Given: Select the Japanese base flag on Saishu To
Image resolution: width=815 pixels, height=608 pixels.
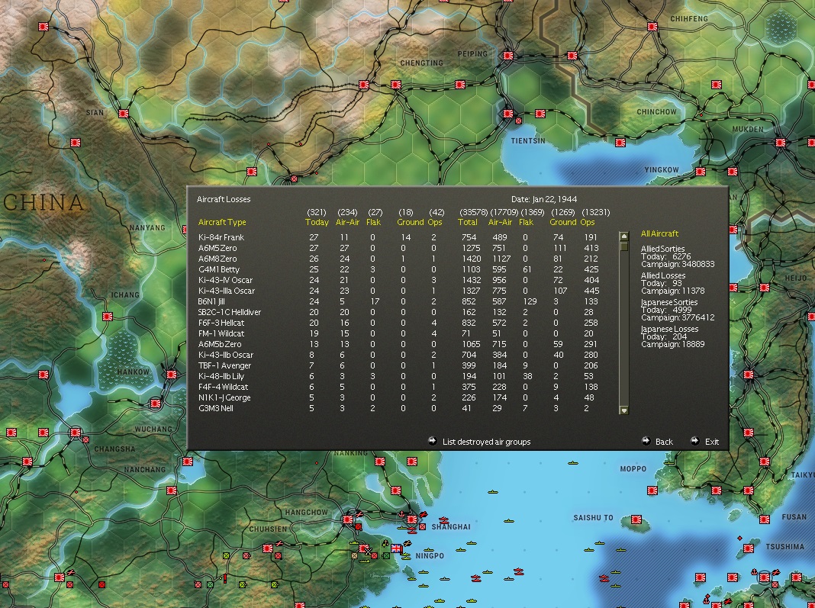Looking at the screenshot, I should [636, 520].
